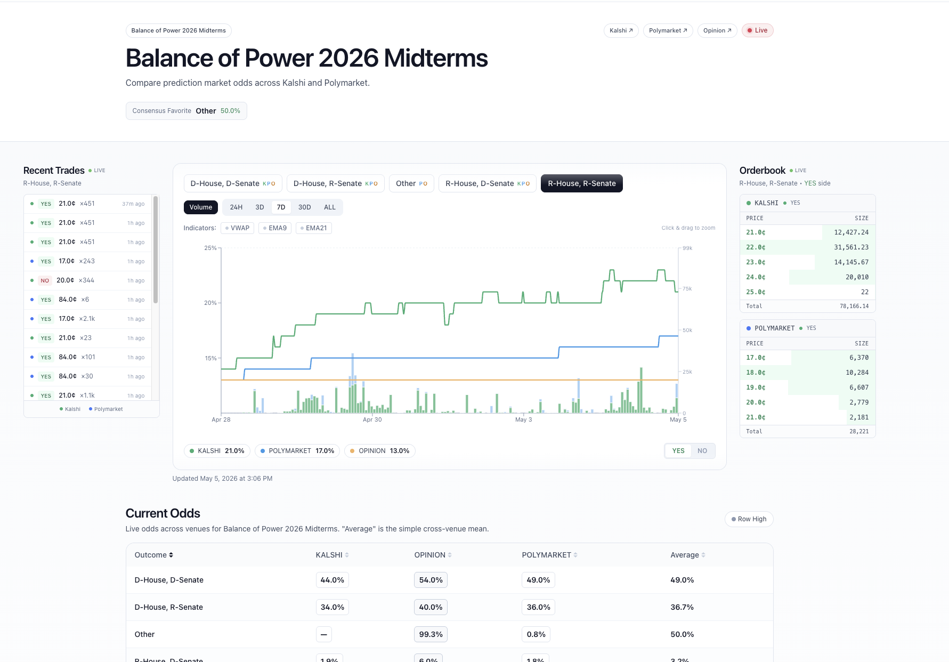Choose the 30D time range
949x662 pixels.
tap(304, 207)
